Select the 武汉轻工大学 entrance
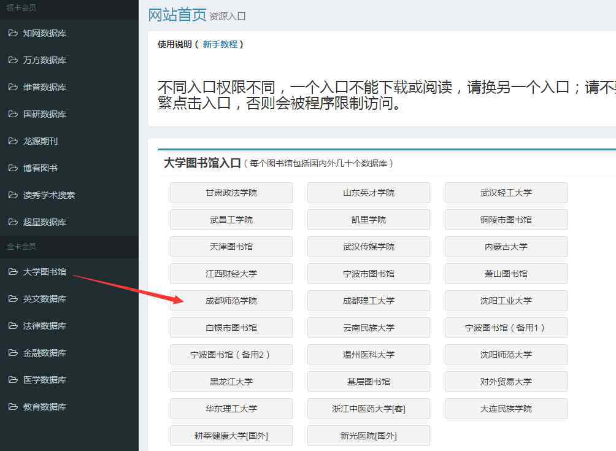This screenshot has width=616, height=451. coord(506,193)
